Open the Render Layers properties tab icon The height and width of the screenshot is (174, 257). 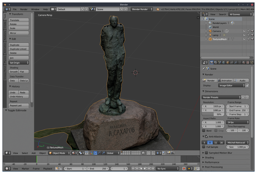215,63
